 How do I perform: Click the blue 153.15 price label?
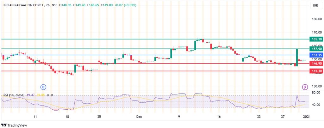pos(316,55)
